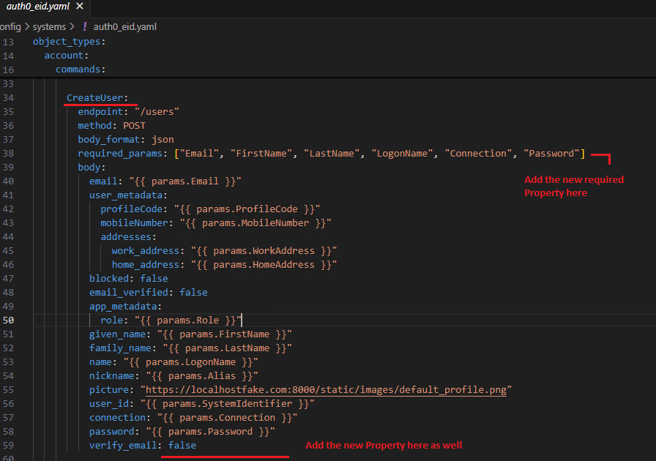
Task: Open the default_profile.png picture URL
Action: click(x=326, y=389)
